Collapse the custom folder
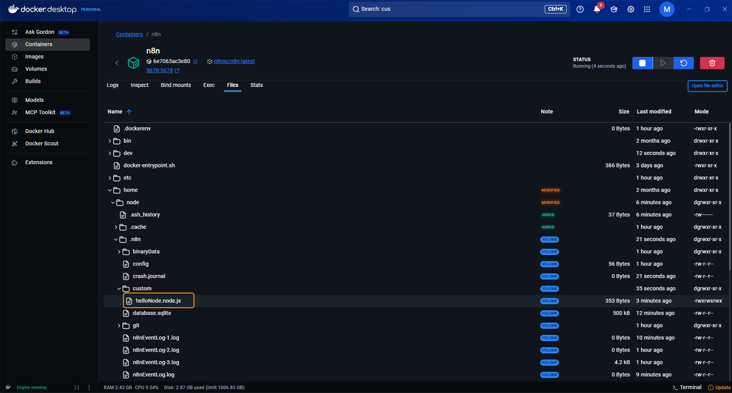This screenshot has height=393, width=732. (x=119, y=288)
